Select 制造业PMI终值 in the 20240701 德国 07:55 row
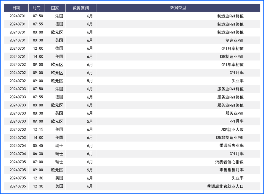The image size is (264, 194). click(230, 24)
